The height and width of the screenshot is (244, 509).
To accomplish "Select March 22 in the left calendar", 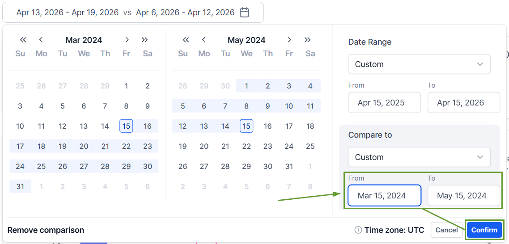I will (127, 146).
